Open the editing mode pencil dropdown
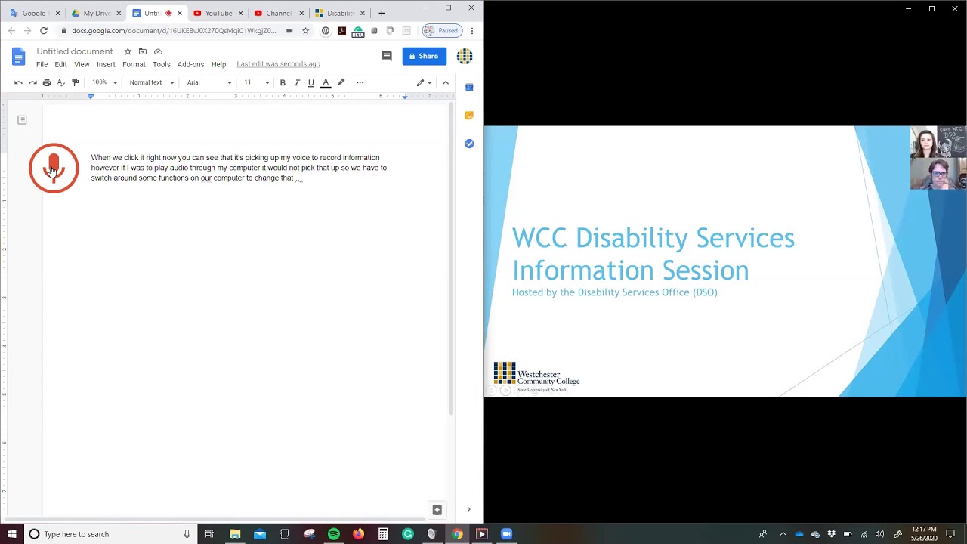This screenshot has height=544, width=967. pyautogui.click(x=424, y=82)
